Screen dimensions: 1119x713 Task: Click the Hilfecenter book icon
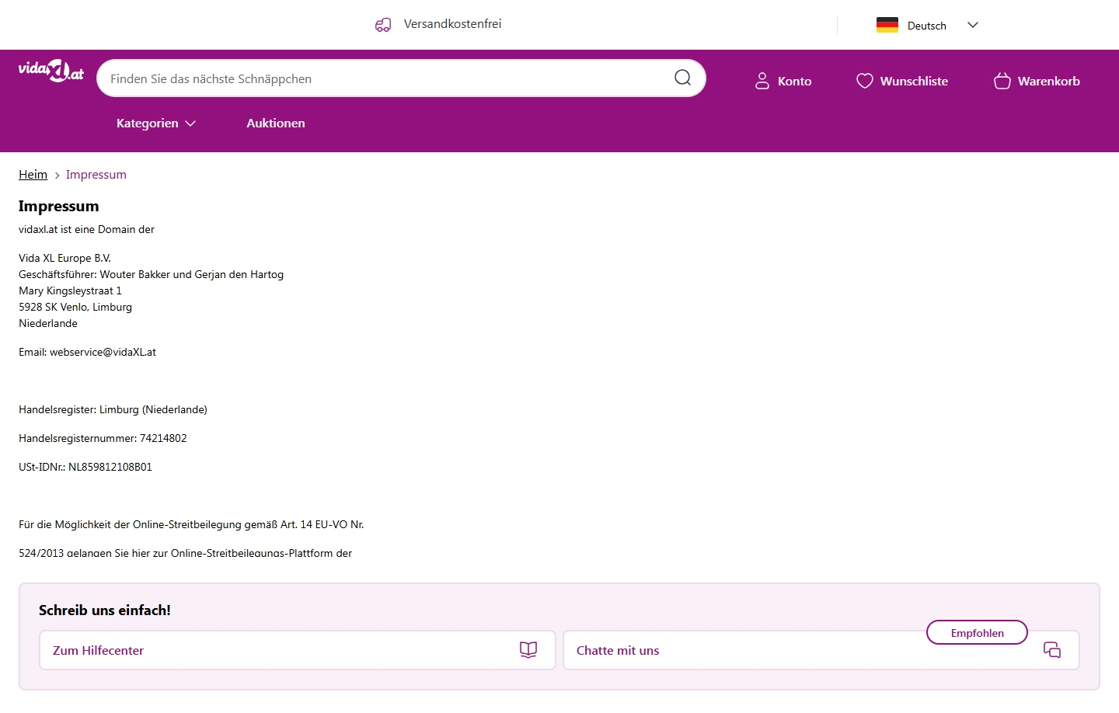pyautogui.click(x=528, y=650)
